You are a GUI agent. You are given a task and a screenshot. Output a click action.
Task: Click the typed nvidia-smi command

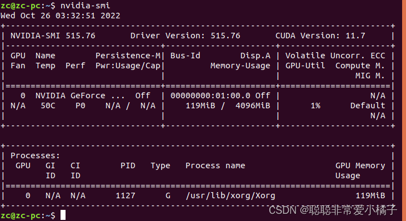85,6
